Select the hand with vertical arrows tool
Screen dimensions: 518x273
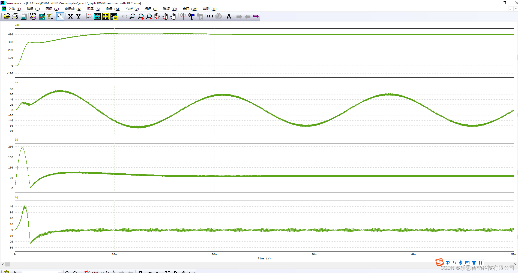click(165, 16)
